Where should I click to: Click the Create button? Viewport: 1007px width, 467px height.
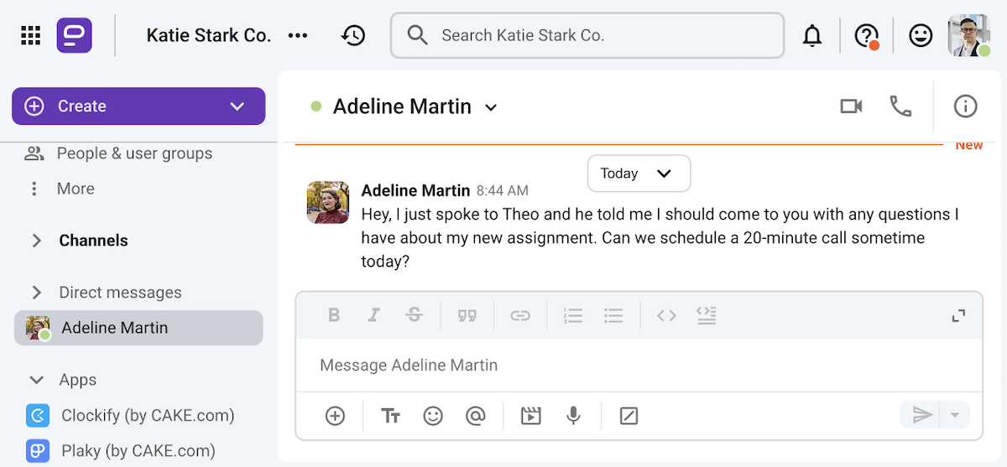coord(138,106)
